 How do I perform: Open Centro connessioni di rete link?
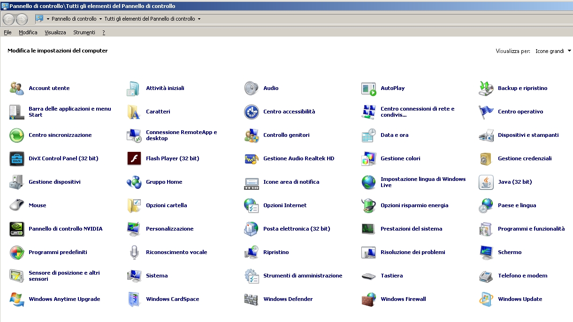[x=418, y=112]
